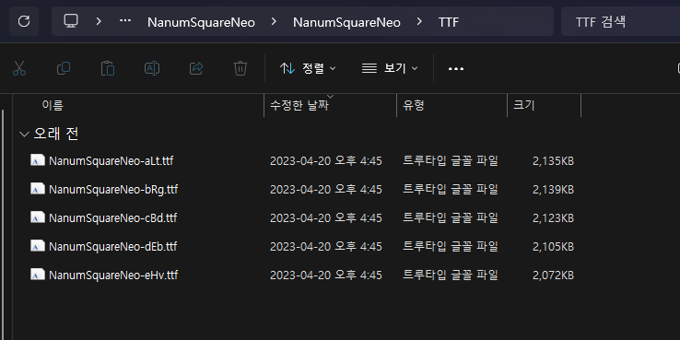680x340 pixels.
Task: Go to second NanumSquareNeo breadcrumb folder
Action: [x=346, y=22]
